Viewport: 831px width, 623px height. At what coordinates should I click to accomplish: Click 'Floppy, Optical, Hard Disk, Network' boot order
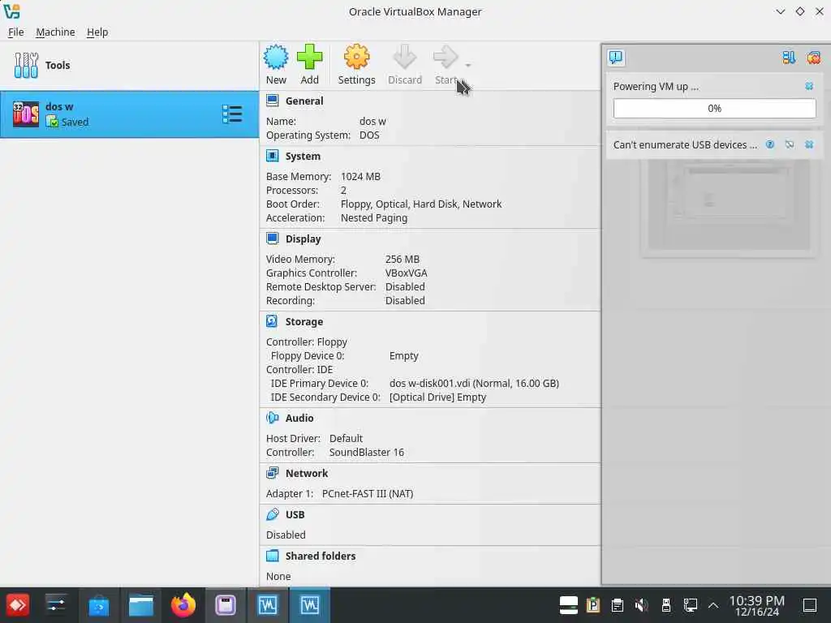pyautogui.click(x=421, y=204)
